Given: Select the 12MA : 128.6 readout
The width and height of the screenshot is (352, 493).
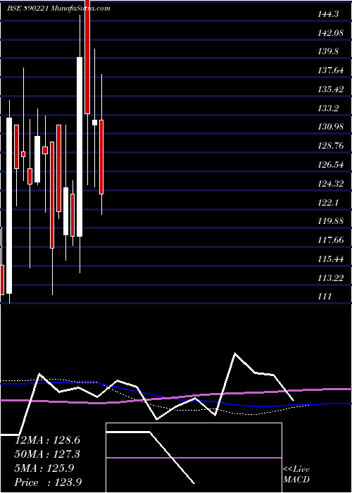Looking at the screenshot, I should point(47,440).
